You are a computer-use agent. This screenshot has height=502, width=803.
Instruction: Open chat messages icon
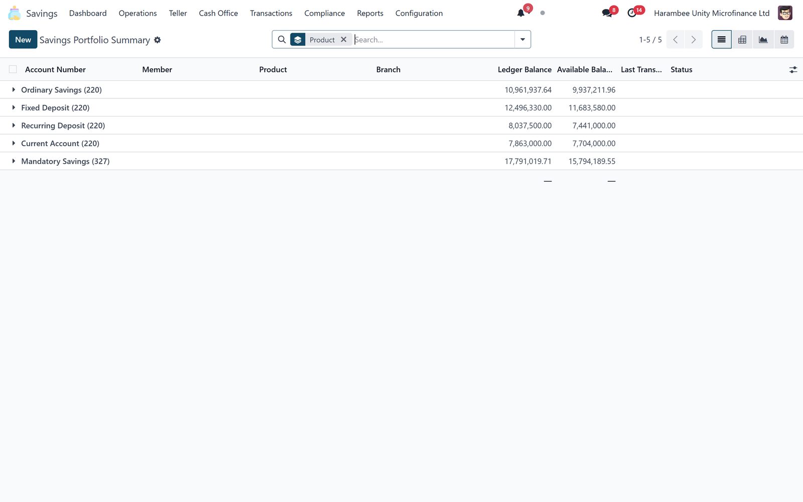[x=607, y=13]
